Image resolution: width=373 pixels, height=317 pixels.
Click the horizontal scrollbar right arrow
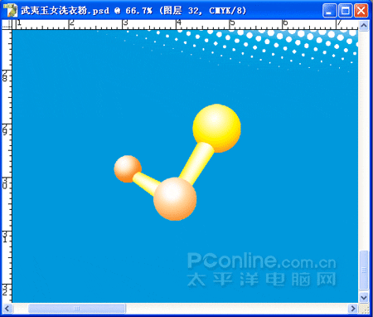(353, 308)
